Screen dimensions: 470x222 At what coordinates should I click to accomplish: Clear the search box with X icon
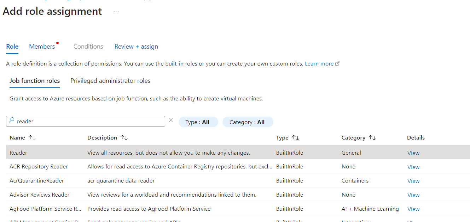(171, 121)
